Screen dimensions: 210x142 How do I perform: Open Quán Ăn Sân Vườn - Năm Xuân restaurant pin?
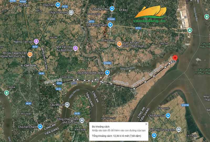tap(119, 44)
